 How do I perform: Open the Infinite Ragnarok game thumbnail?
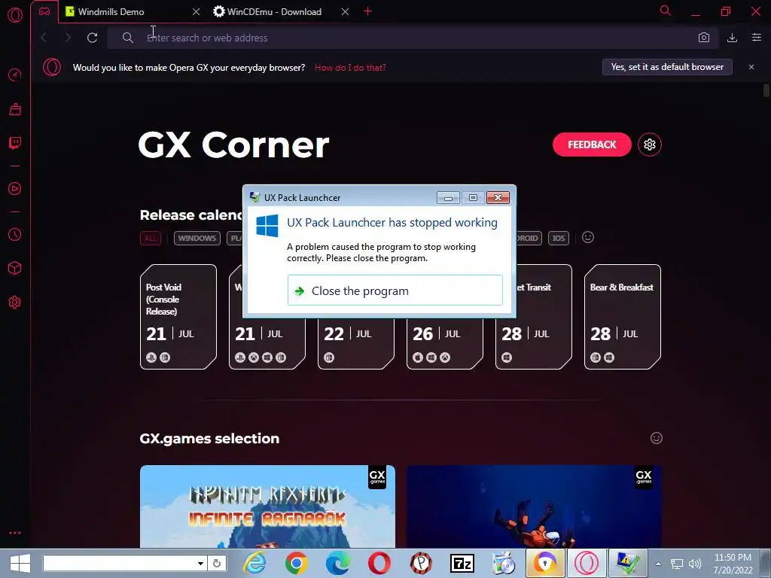267,507
